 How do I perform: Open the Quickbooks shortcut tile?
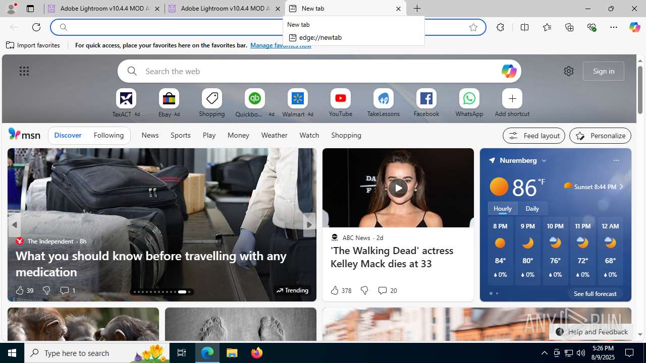point(255,103)
